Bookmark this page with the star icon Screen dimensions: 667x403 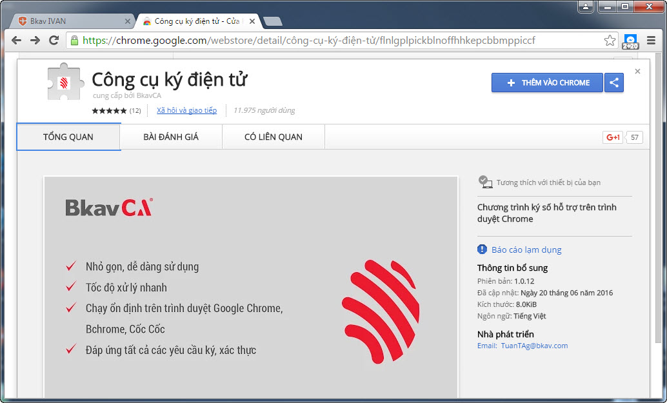coord(610,41)
